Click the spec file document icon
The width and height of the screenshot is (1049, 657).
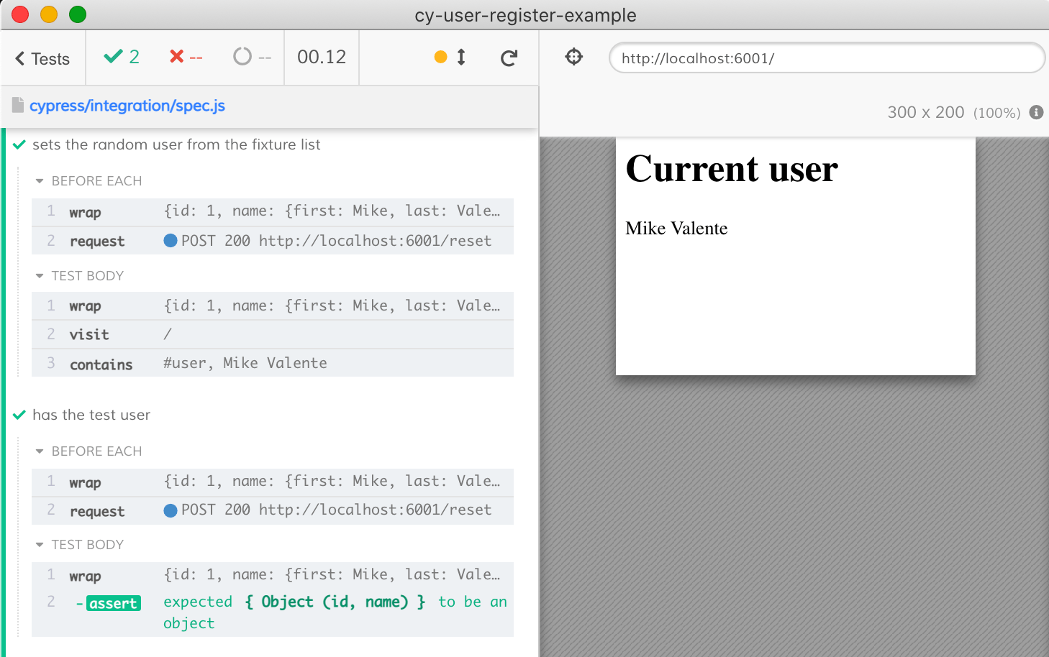coord(18,106)
